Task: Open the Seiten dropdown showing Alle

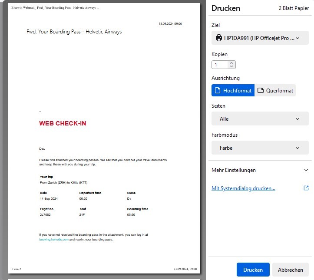Action: click(260, 119)
